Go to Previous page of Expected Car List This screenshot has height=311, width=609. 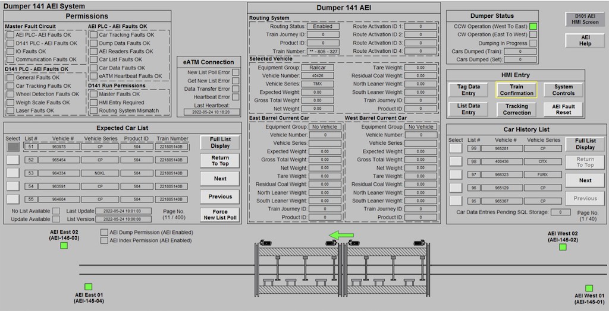click(220, 196)
